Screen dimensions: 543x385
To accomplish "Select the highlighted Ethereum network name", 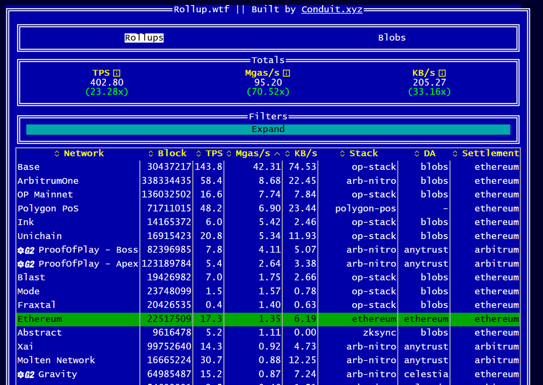I will pos(40,319).
